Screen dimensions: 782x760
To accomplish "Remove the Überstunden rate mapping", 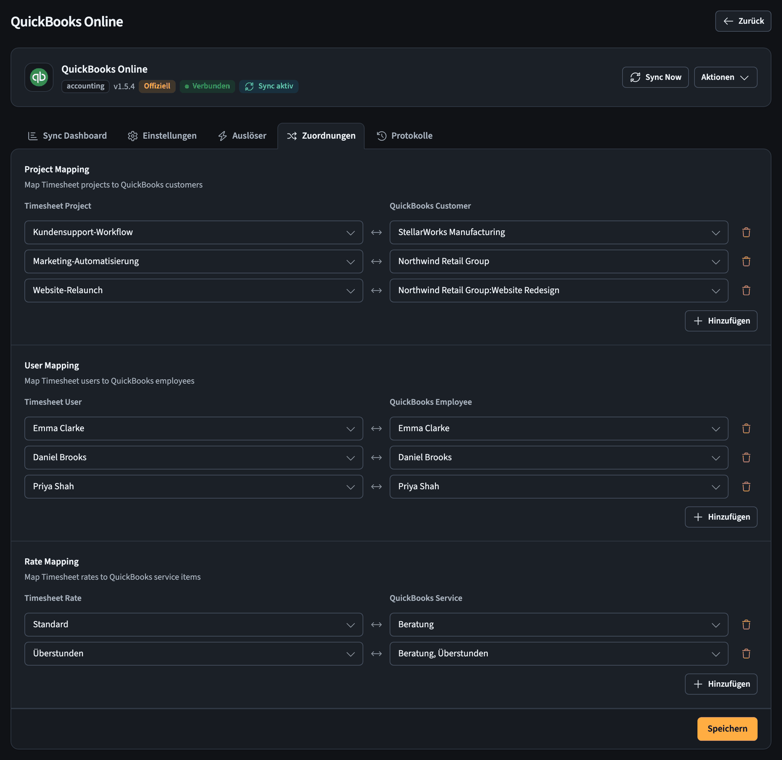I will 746,653.
